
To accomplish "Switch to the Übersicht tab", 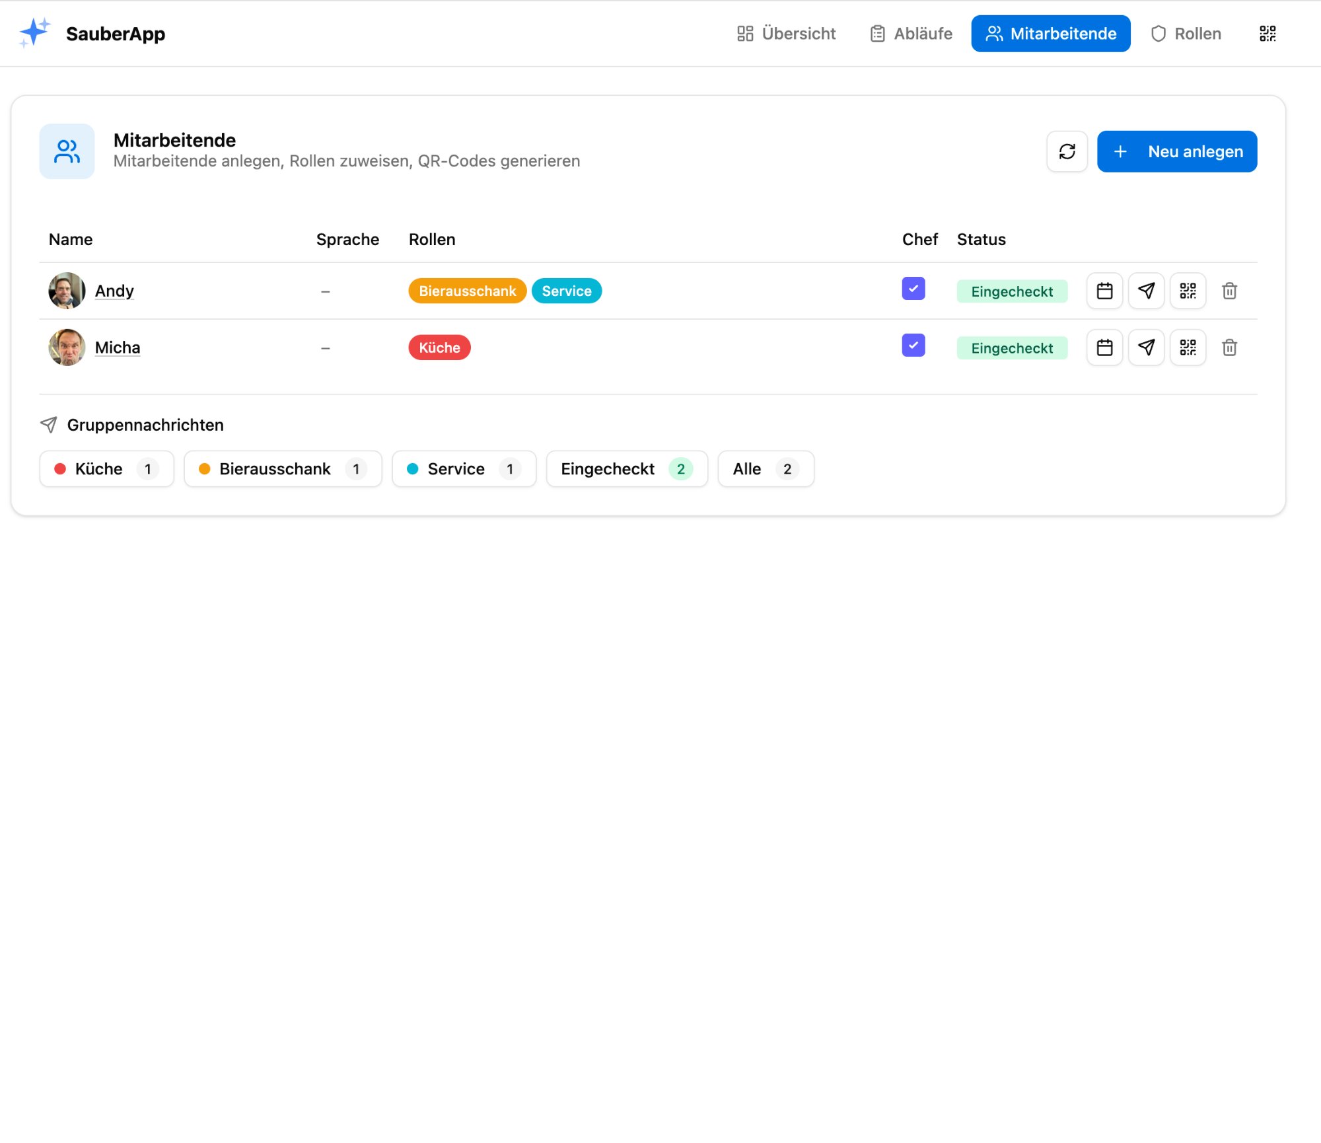I will tap(786, 34).
